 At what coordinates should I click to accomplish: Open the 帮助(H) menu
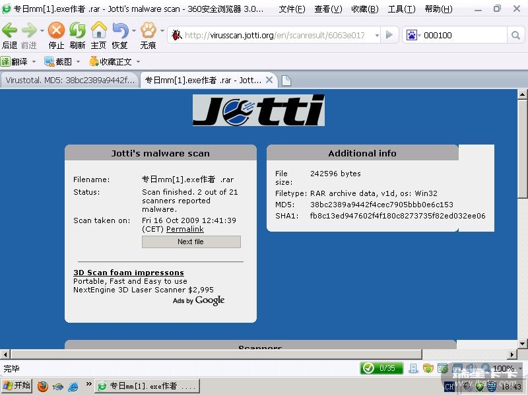pyautogui.click(x=438, y=9)
